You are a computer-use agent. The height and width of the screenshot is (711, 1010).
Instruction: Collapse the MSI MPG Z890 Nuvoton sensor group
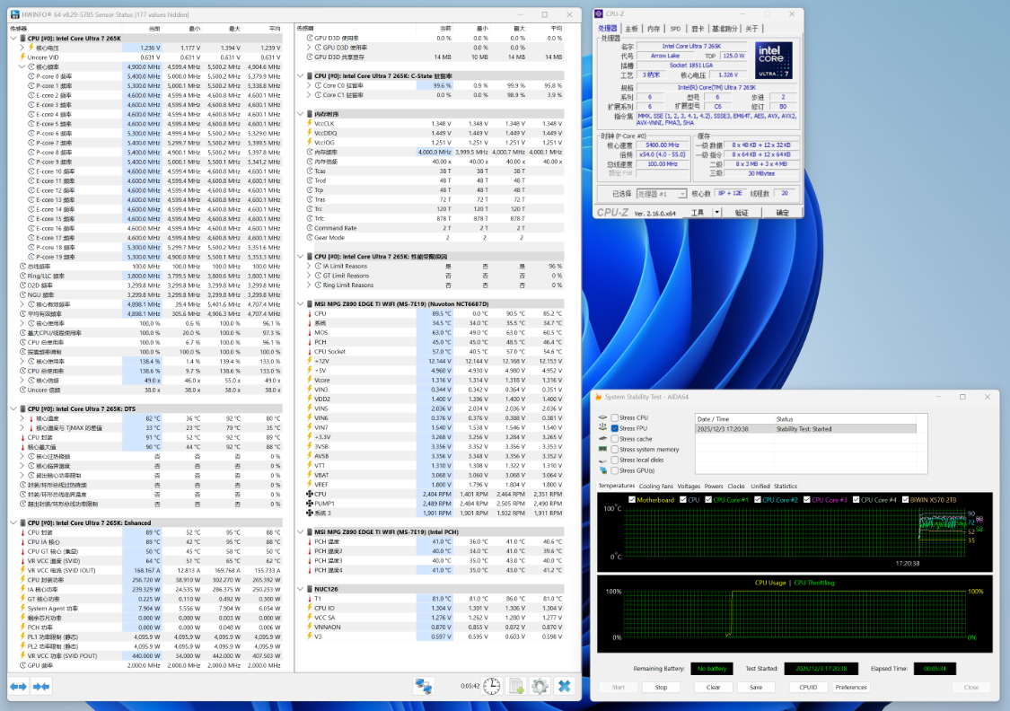(301, 304)
